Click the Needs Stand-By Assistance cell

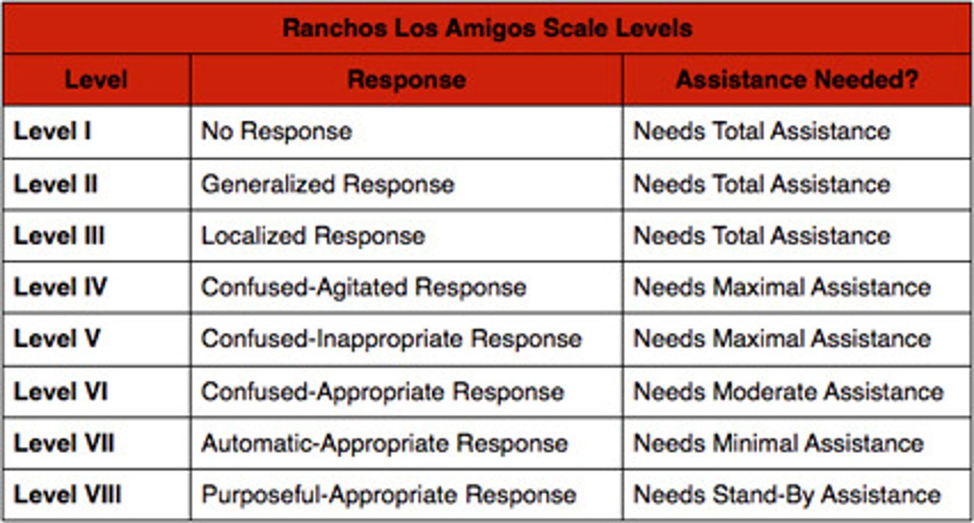pyautogui.click(x=787, y=495)
